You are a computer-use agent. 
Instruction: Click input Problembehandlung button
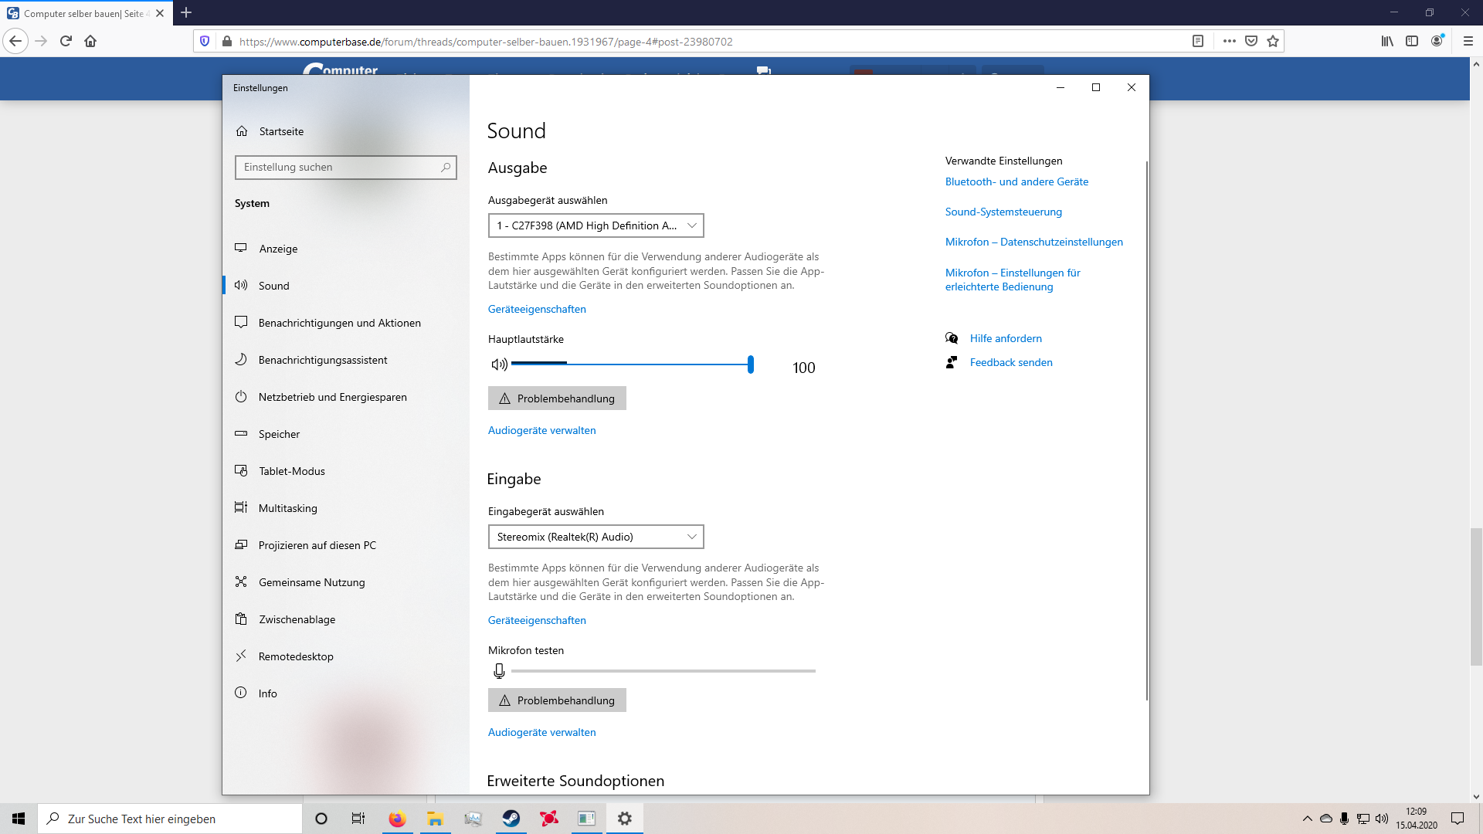click(557, 700)
